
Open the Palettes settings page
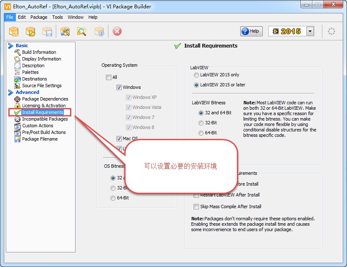(x=30, y=72)
